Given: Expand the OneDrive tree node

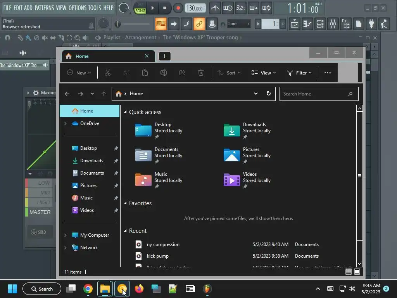Looking at the screenshot, I should [65, 123].
